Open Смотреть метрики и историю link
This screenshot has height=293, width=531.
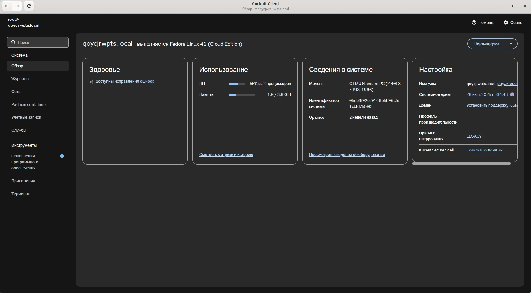tap(226, 155)
